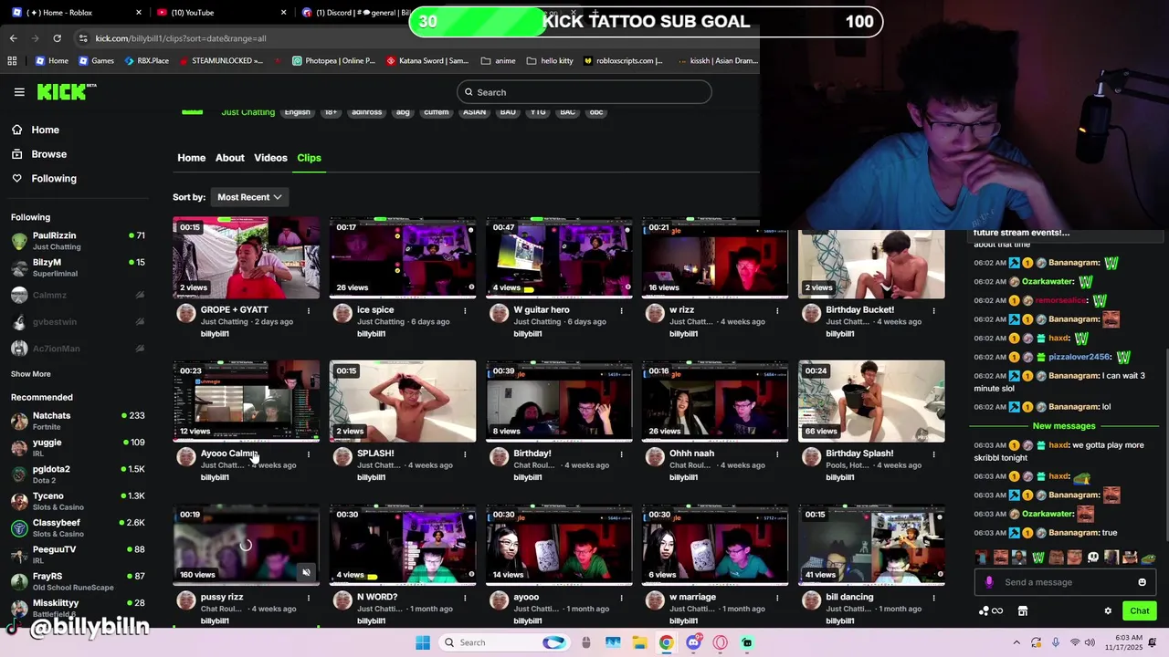Image resolution: width=1169 pixels, height=657 pixels.
Task: Open Tyceno recommended channel
Action: pyautogui.click(x=78, y=501)
